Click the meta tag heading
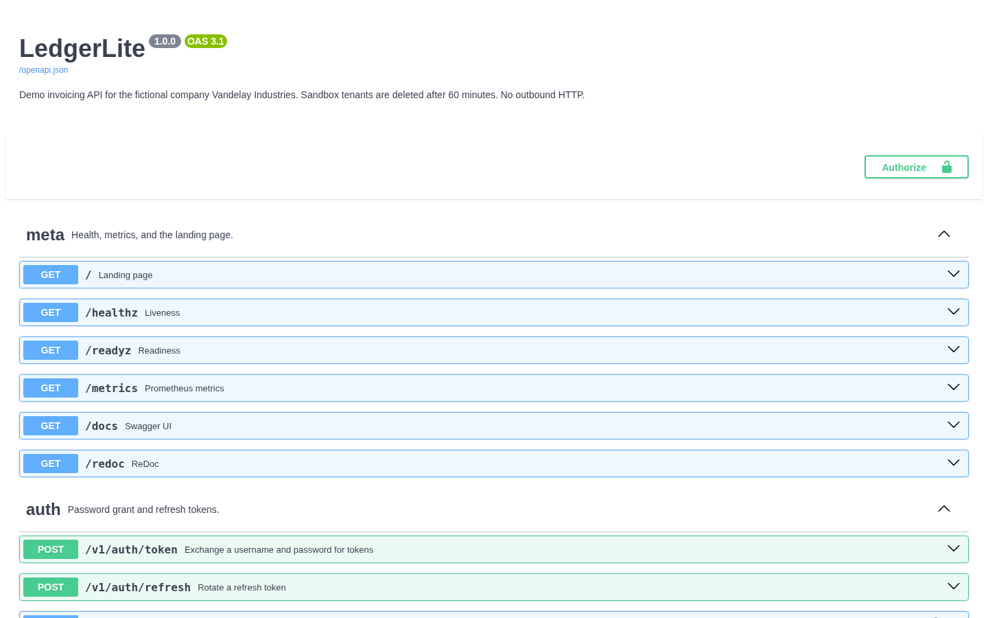The width and height of the screenshot is (988, 618). tap(45, 235)
